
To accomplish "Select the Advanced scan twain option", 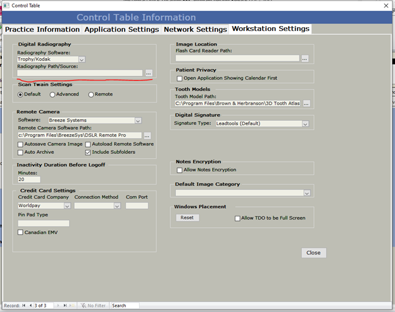I will coord(53,94).
